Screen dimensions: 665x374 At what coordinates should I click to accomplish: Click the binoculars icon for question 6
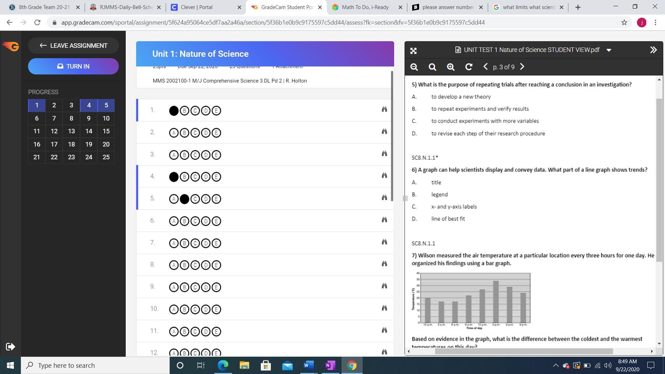coord(384,220)
